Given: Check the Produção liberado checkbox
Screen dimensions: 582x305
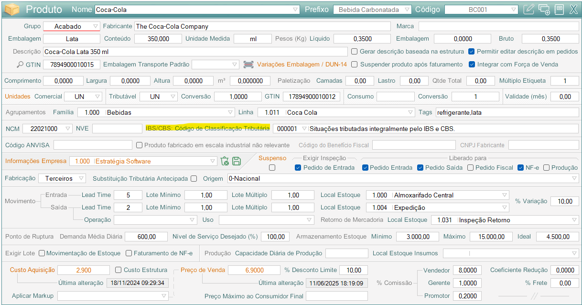Looking at the screenshot, I should pyautogui.click(x=547, y=168).
